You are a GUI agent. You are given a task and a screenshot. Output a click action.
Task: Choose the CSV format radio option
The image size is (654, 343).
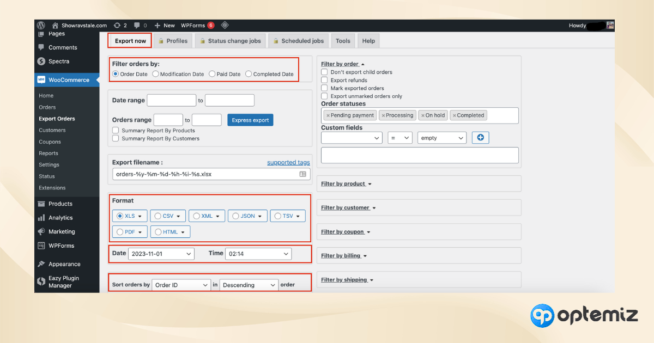[x=158, y=216]
